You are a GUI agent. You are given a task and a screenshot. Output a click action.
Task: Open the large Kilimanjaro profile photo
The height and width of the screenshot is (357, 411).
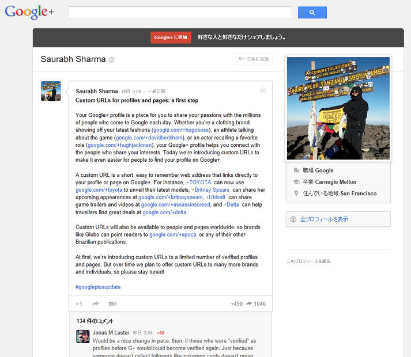click(x=338, y=108)
